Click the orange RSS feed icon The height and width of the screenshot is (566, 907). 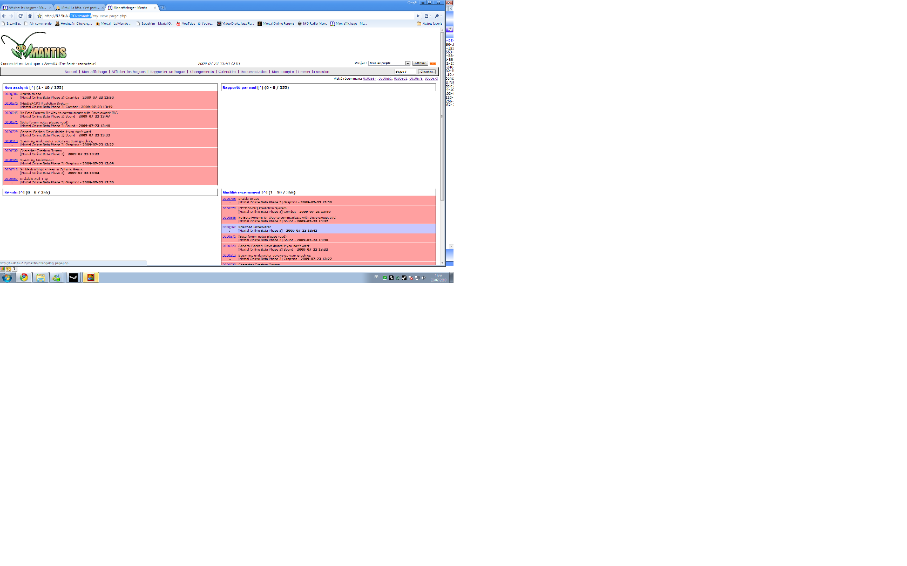pyautogui.click(x=433, y=64)
